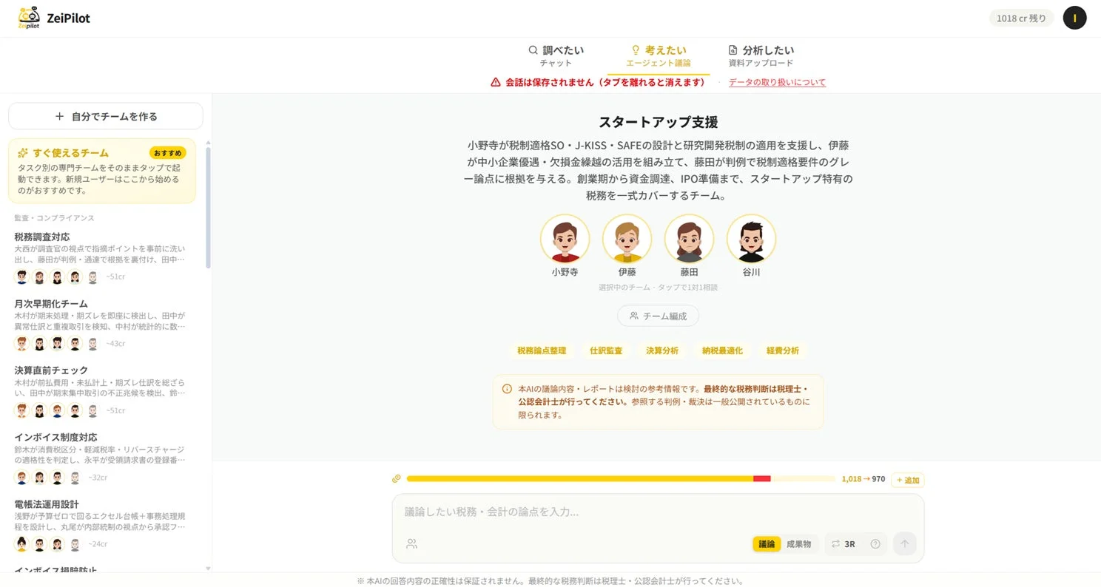Viewport: 1101px width, 587px height.
Task: Click the 1,018 → 970 credit estimate
Action: (863, 479)
